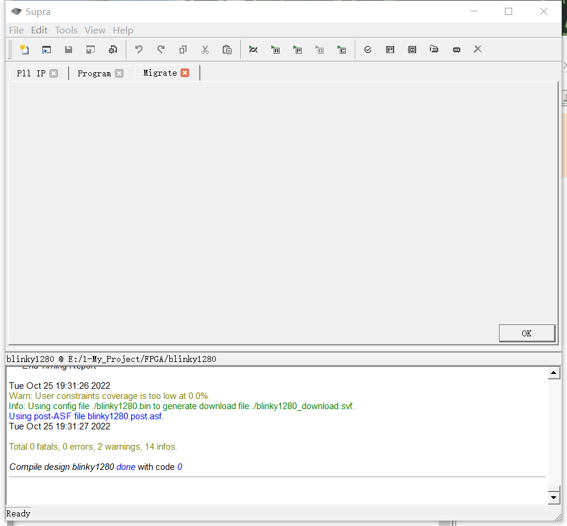567x526 pixels.
Task: Click the 'Using post-ASF file' log line
Action: [x=86, y=416]
